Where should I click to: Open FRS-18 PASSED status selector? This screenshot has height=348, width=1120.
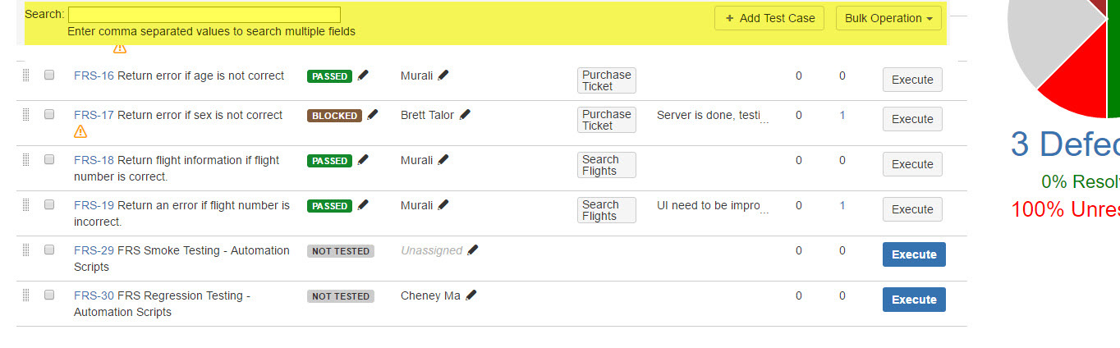pos(329,161)
